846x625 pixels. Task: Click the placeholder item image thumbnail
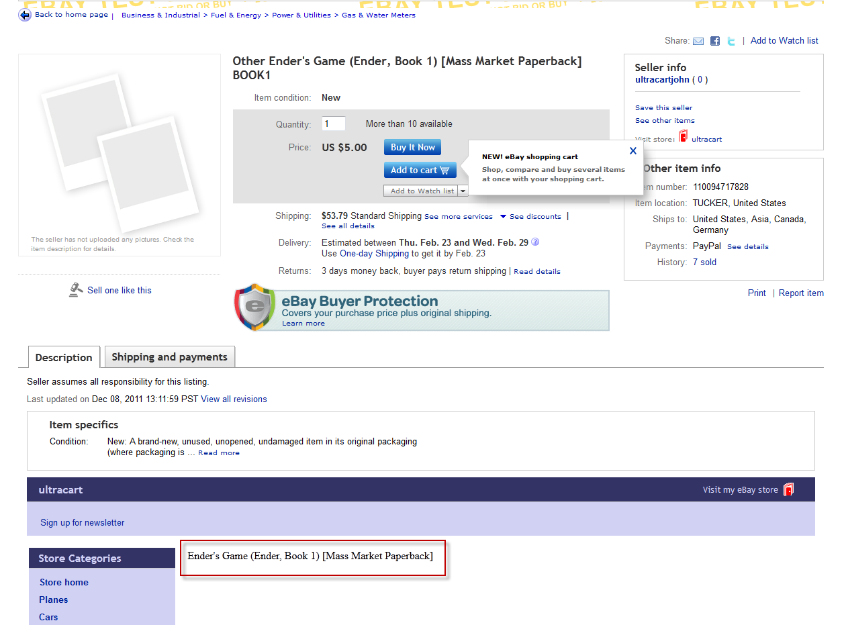pos(120,154)
